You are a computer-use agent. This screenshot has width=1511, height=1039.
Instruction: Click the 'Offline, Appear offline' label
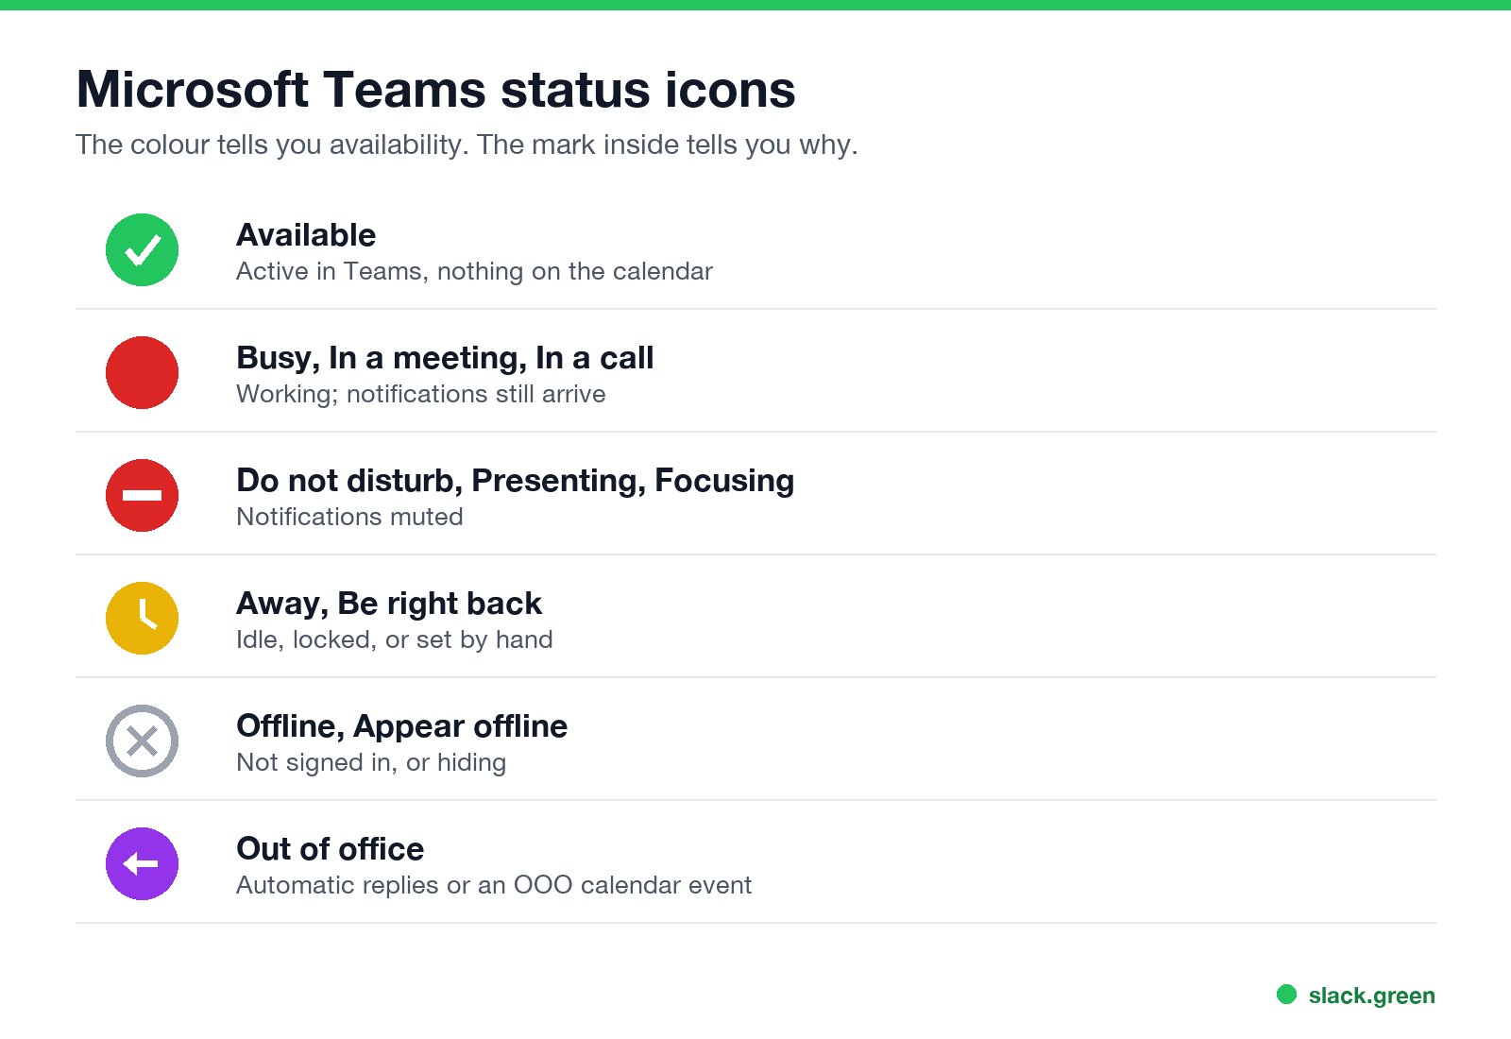tap(401, 726)
